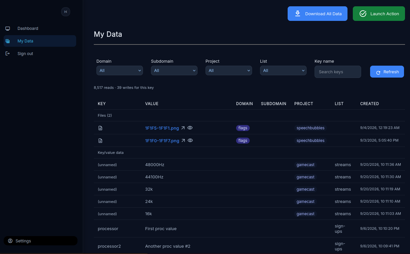Image resolution: width=410 pixels, height=254 pixels.
Task: Click streams list cell on 16k row
Action: coord(343,214)
